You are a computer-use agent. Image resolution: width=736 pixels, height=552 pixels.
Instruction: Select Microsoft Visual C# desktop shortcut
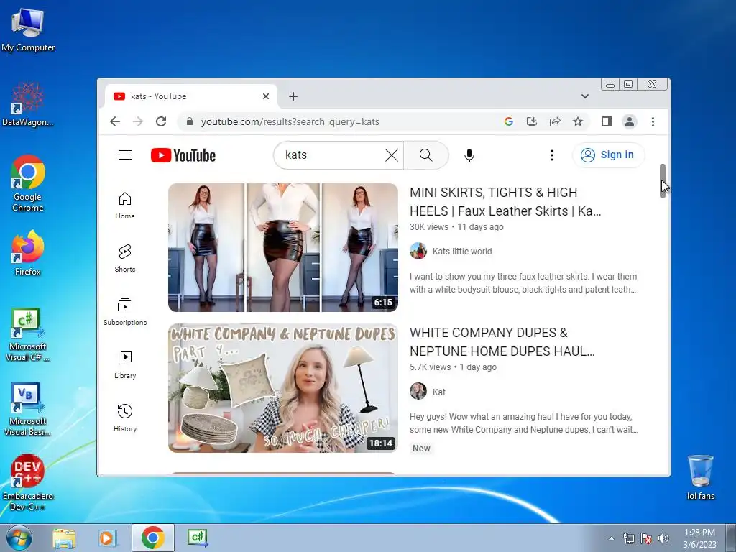point(28,334)
